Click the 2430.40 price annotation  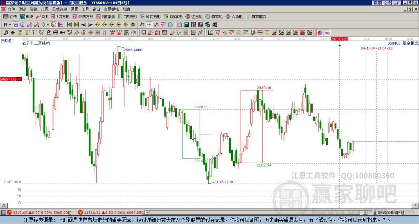264,87
